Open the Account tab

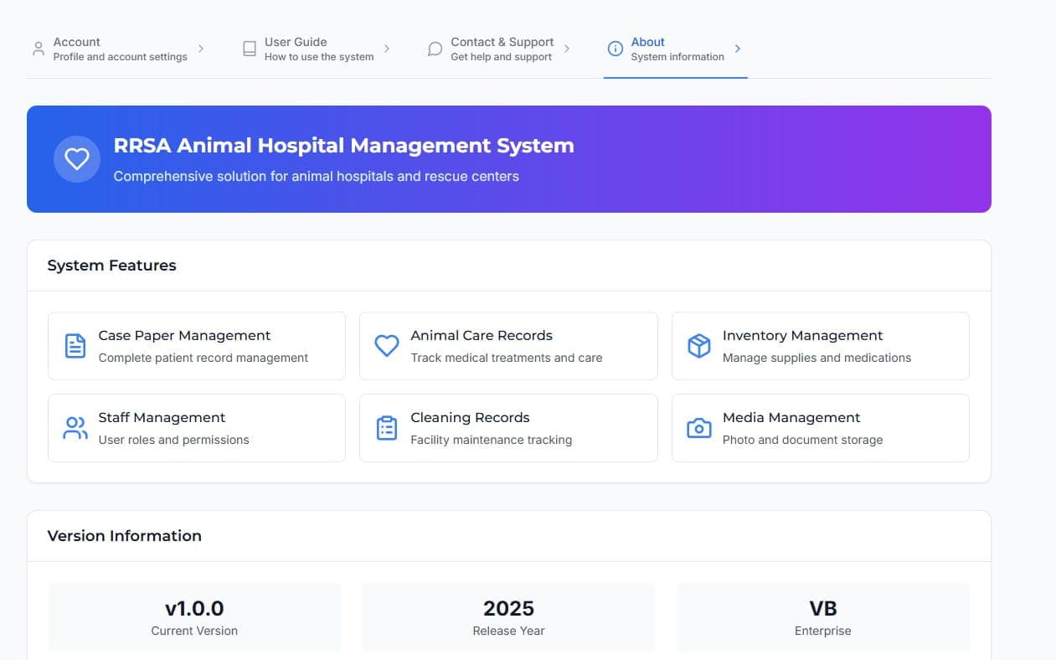[118, 49]
